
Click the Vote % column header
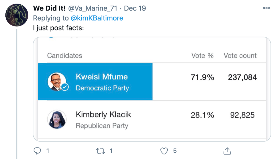202,56
